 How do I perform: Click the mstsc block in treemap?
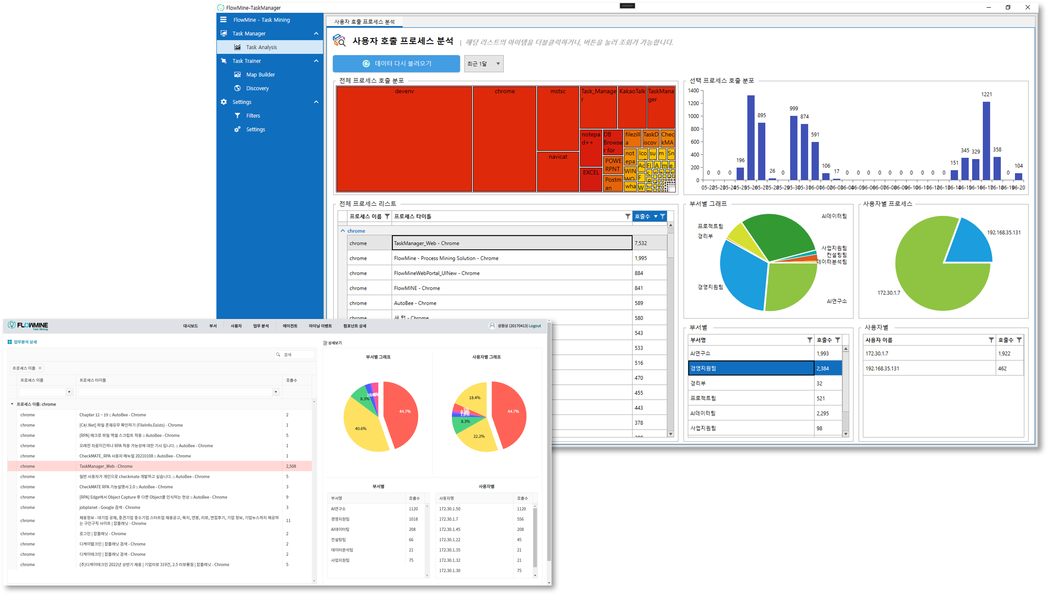tap(558, 118)
